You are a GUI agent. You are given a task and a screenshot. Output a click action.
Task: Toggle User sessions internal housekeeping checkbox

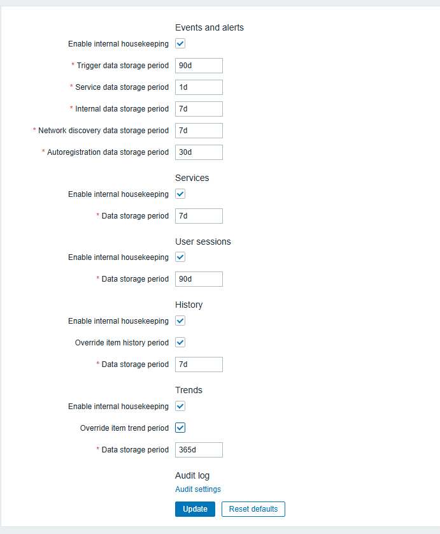pyautogui.click(x=180, y=257)
